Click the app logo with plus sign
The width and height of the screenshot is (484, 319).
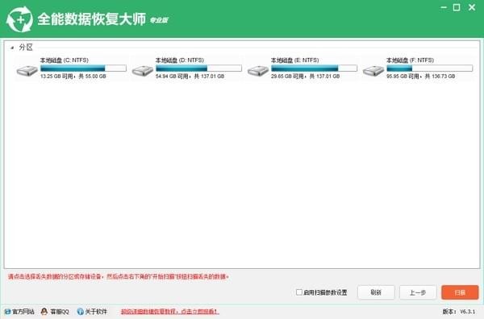click(x=19, y=19)
